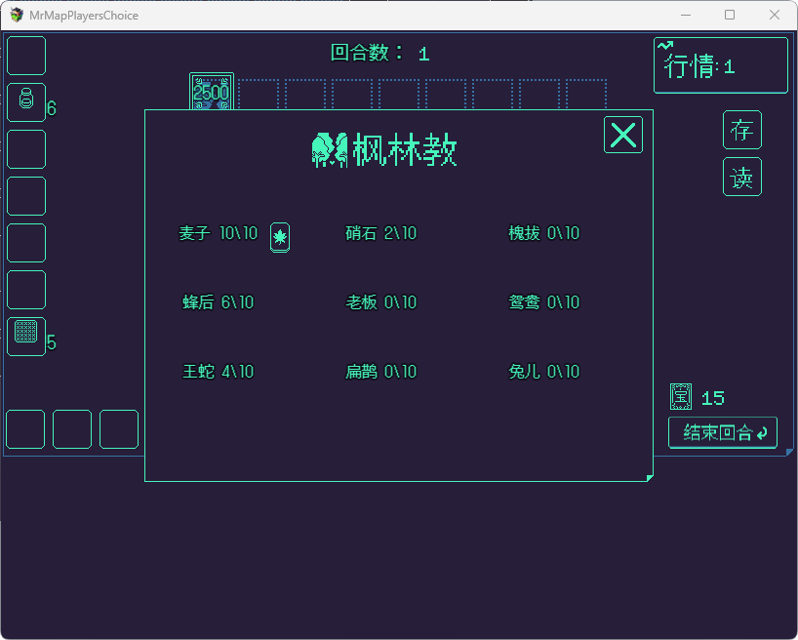This screenshot has width=798, height=640.
Task: Click the trend arrow icon above 行情
Action: tap(665, 45)
